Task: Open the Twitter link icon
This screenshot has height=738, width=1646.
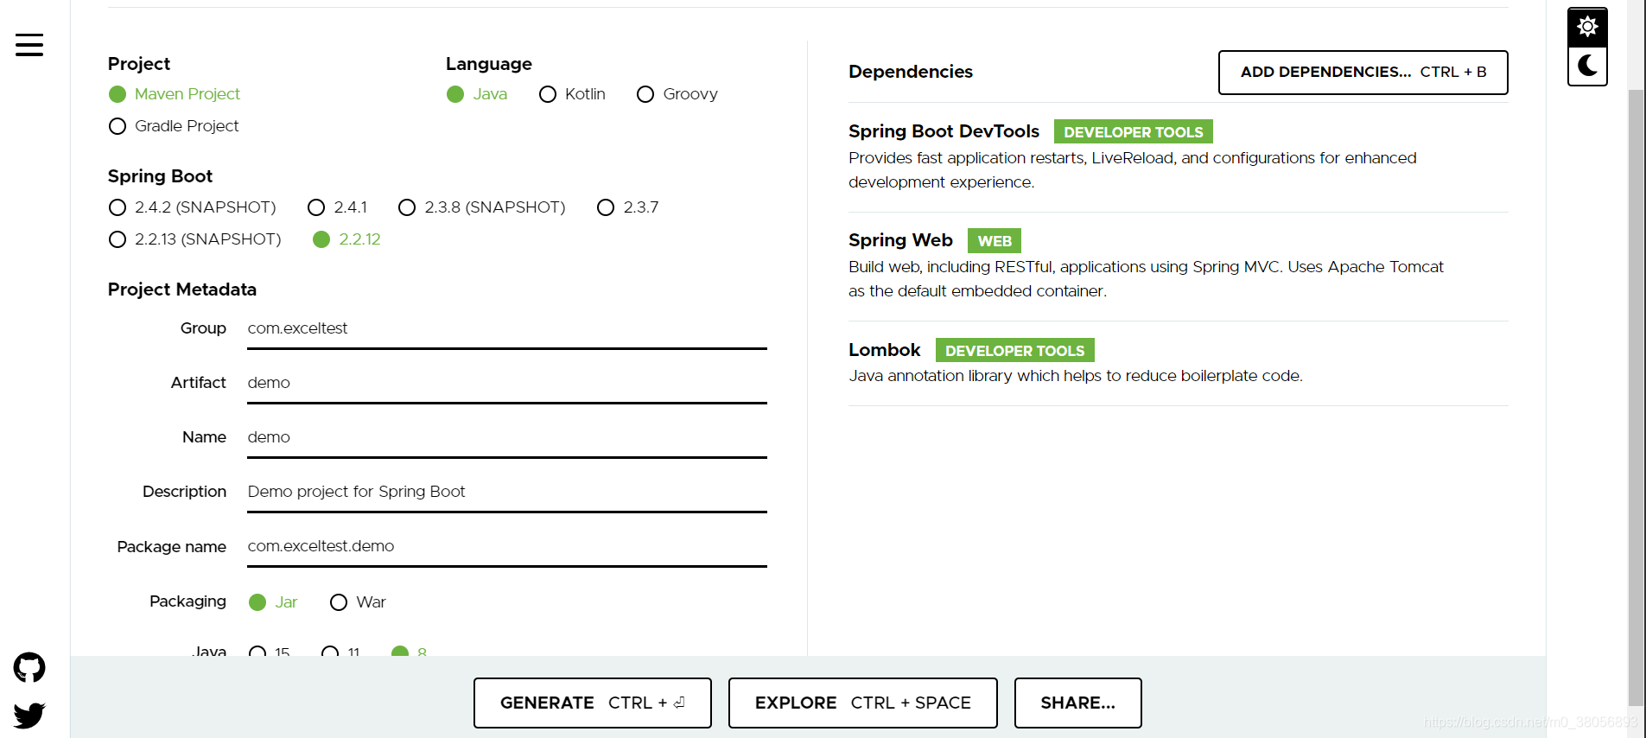Action: (29, 716)
